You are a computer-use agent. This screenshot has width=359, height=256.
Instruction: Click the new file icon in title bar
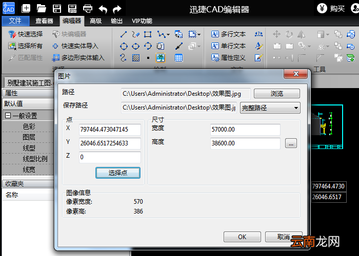click(x=26, y=9)
